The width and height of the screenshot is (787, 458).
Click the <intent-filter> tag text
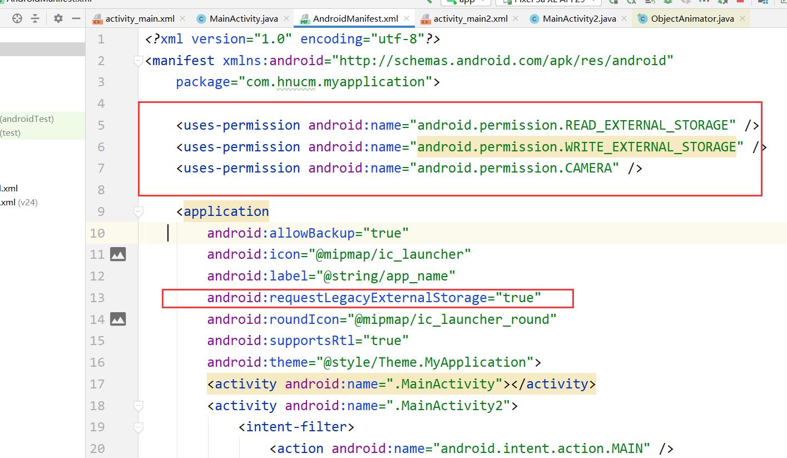296,427
